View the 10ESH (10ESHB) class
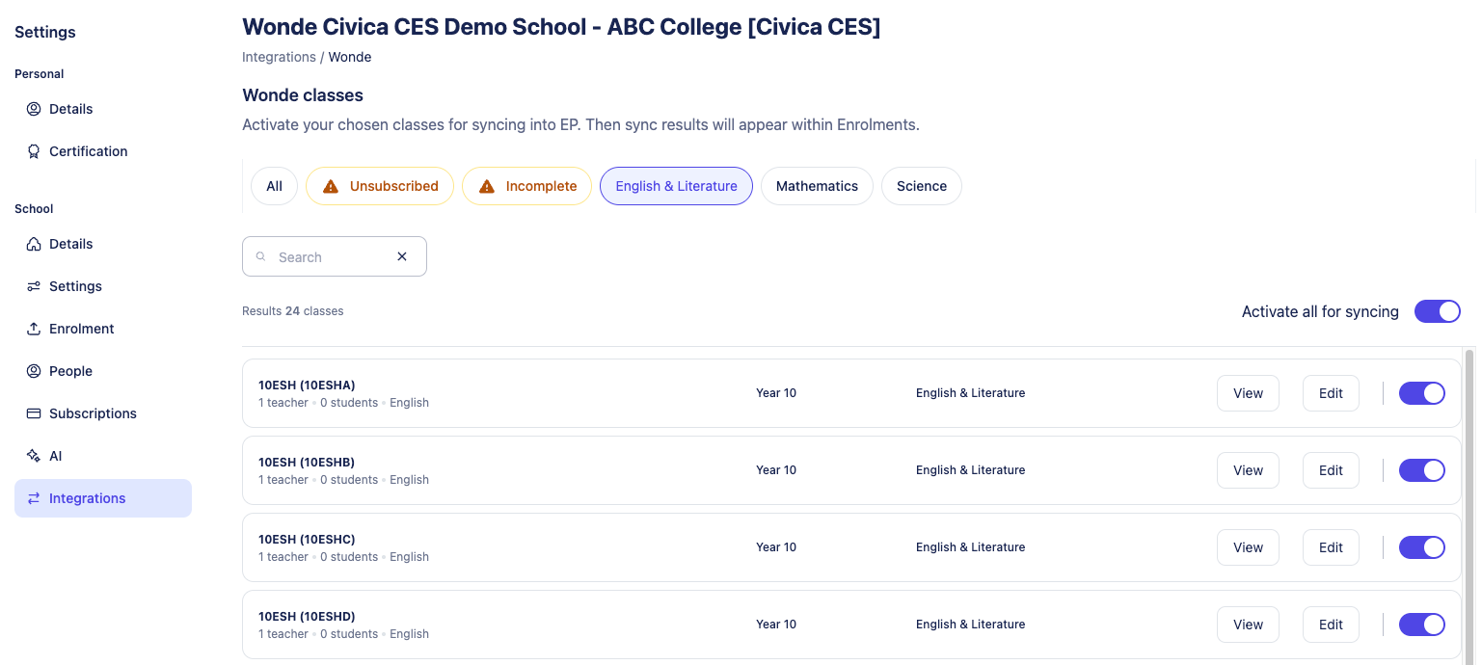The height and width of the screenshot is (665, 1482). (x=1248, y=470)
